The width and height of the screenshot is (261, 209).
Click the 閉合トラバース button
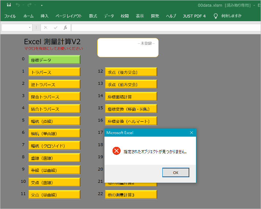pos(54,97)
